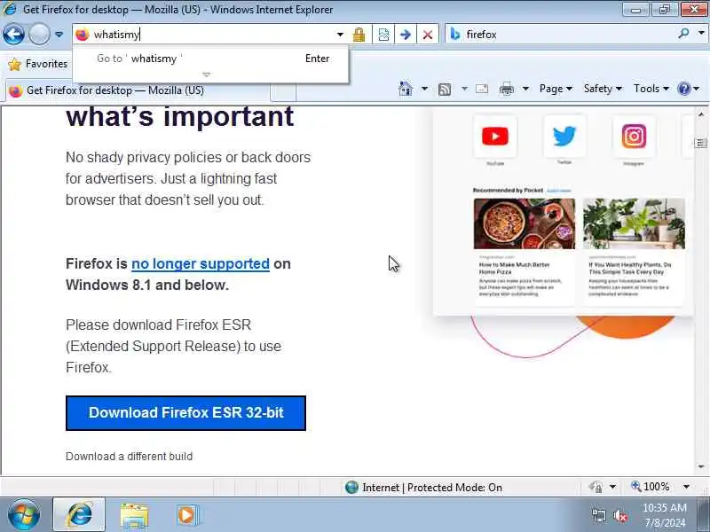Click the Help question mark icon
Screen dimensions: 710x532
683,89
